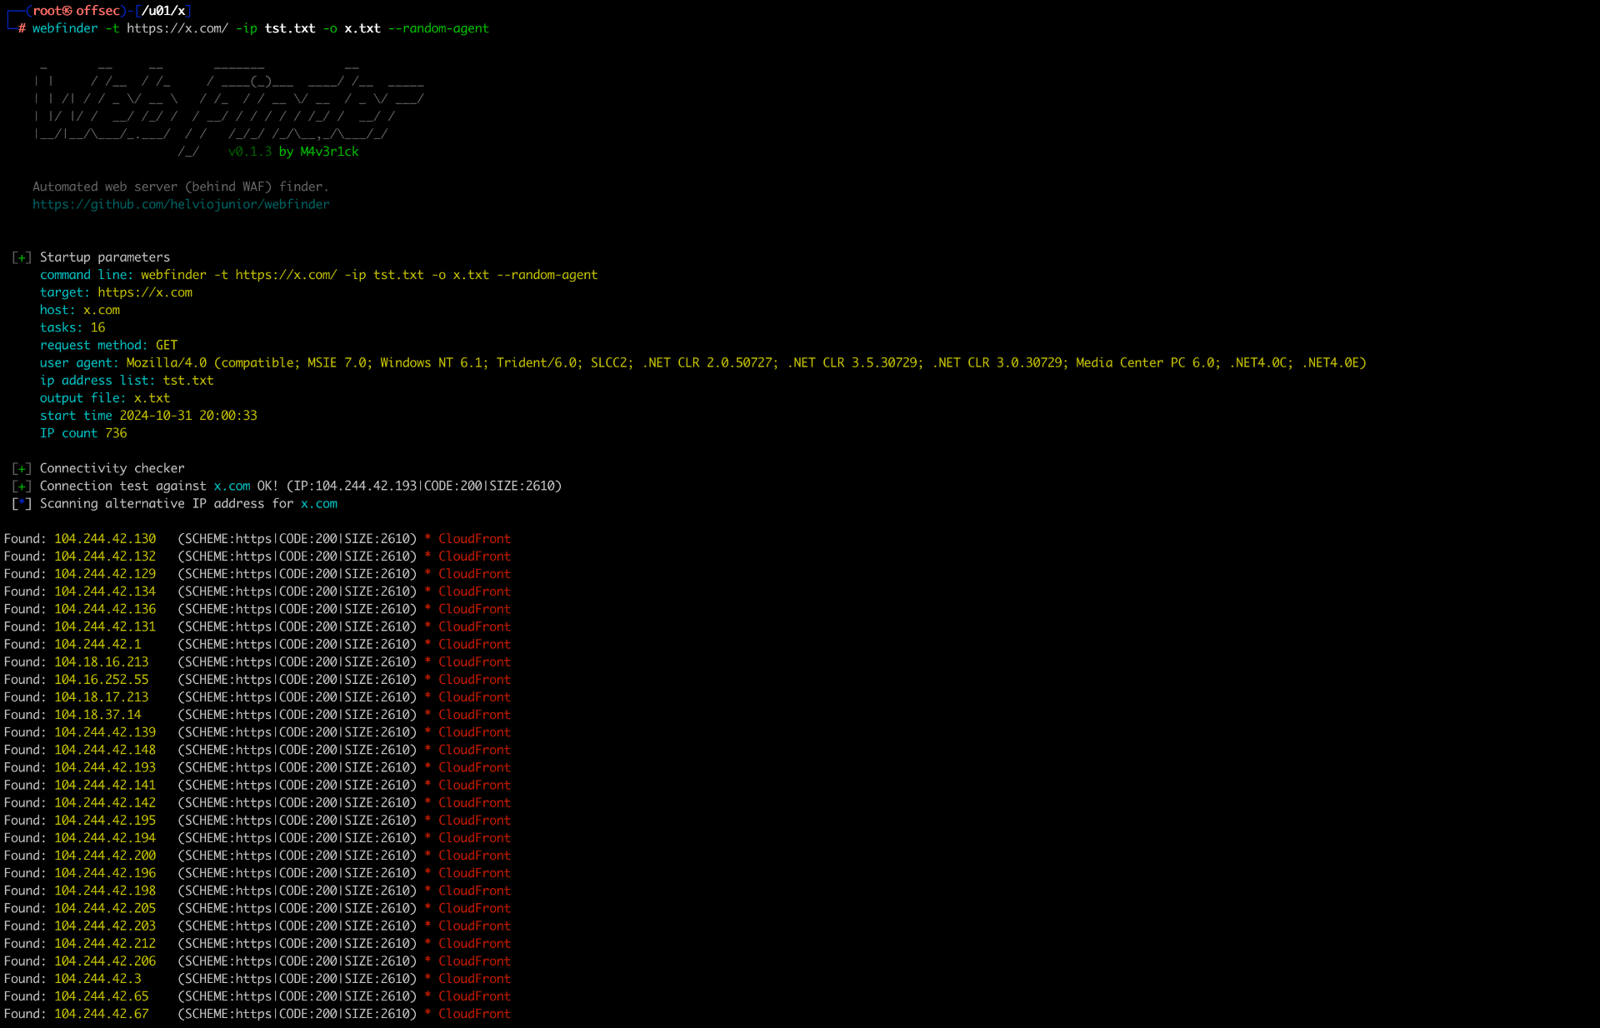Click the root@offsec prompt username

77,11
